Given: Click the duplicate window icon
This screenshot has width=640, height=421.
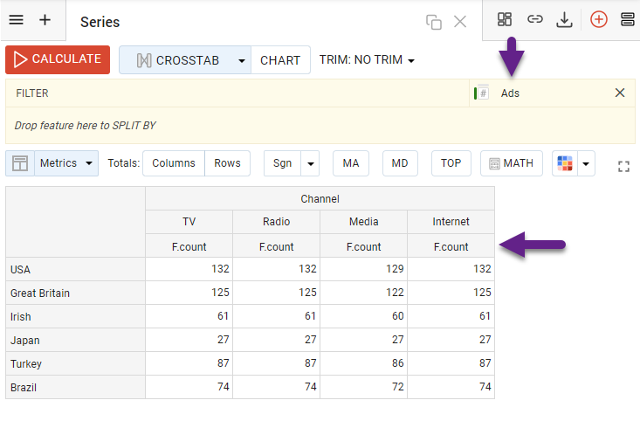Looking at the screenshot, I should point(433,22).
